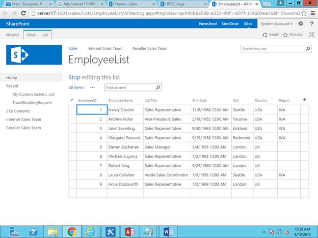This screenshot has width=318, height=238.
Task: Open the LIST ribbon tab
Action: 45,35
